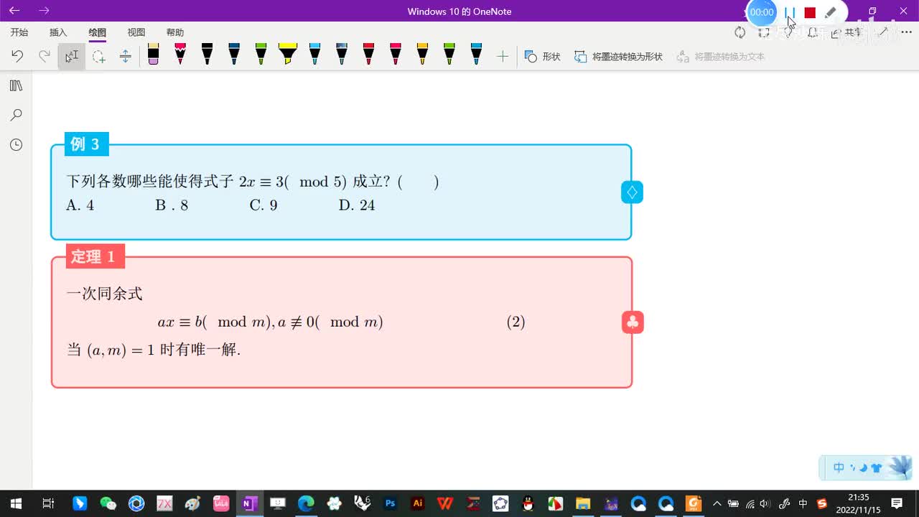Go forward with the title bar arrow
The width and height of the screenshot is (919, 517).
(44, 11)
